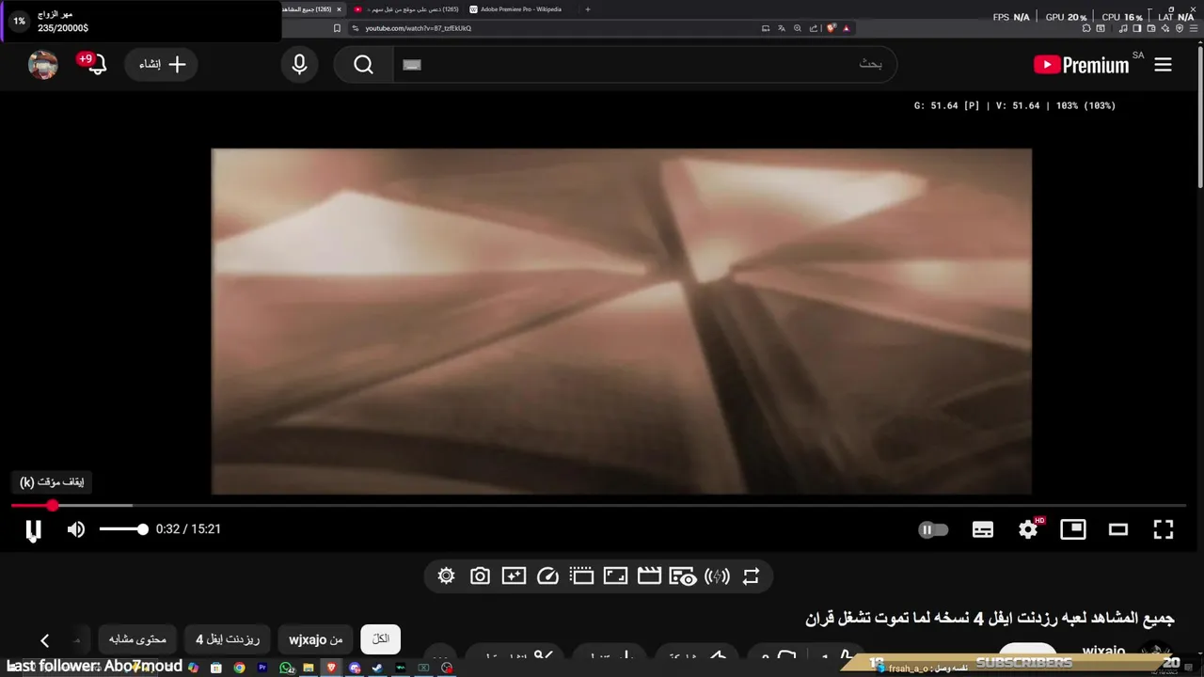This screenshot has height=677, width=1204.
Task: Open WhatsApp from the taskbar
Action: coord(287,668)
